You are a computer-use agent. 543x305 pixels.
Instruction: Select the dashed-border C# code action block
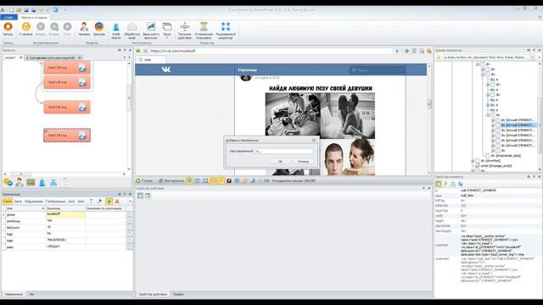[67, 136]
